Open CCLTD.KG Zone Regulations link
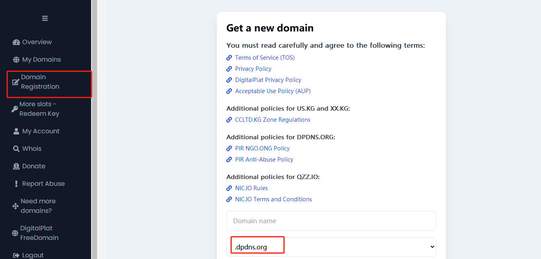Image resolution: width=541 pixels, height=259 pixels. [272, 120]
